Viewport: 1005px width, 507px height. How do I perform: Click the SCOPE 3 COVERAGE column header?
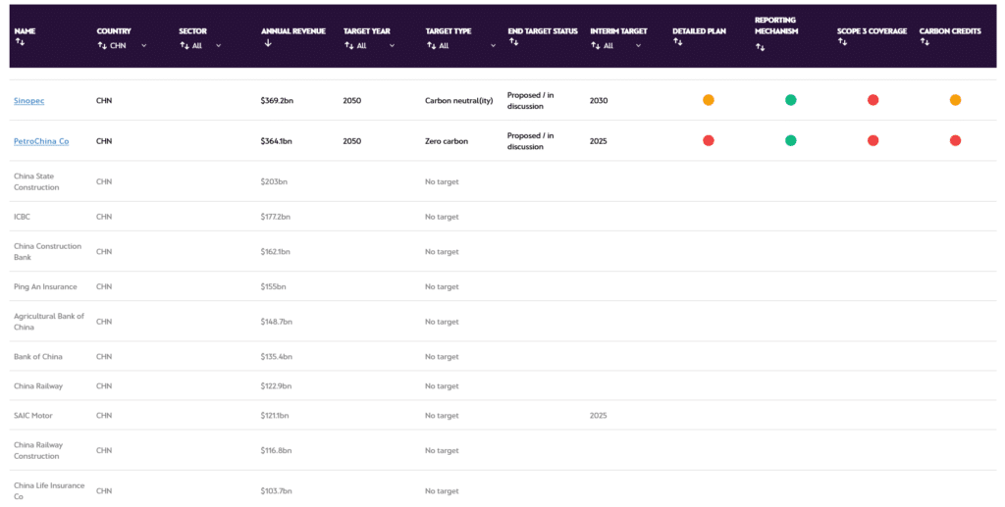click(872, 30)
